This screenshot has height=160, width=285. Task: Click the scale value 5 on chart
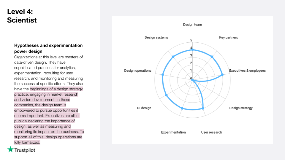coord(191,40)
